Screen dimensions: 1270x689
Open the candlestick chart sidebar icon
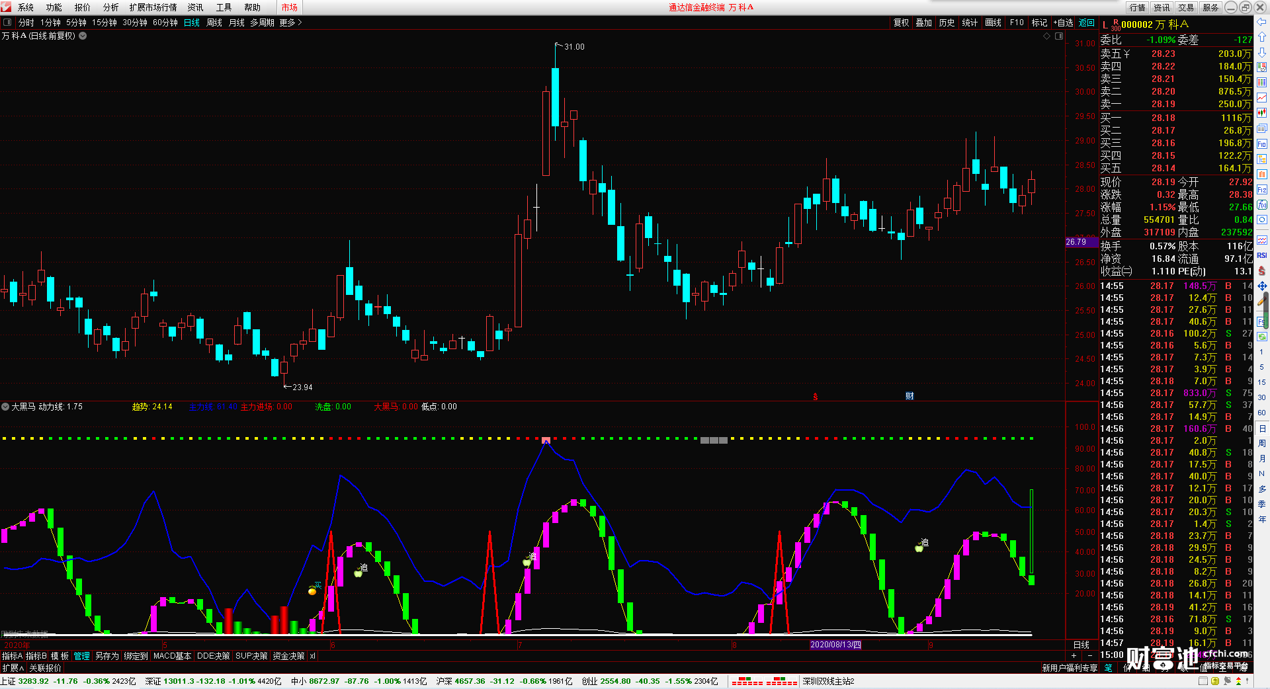coord(1262,113)
